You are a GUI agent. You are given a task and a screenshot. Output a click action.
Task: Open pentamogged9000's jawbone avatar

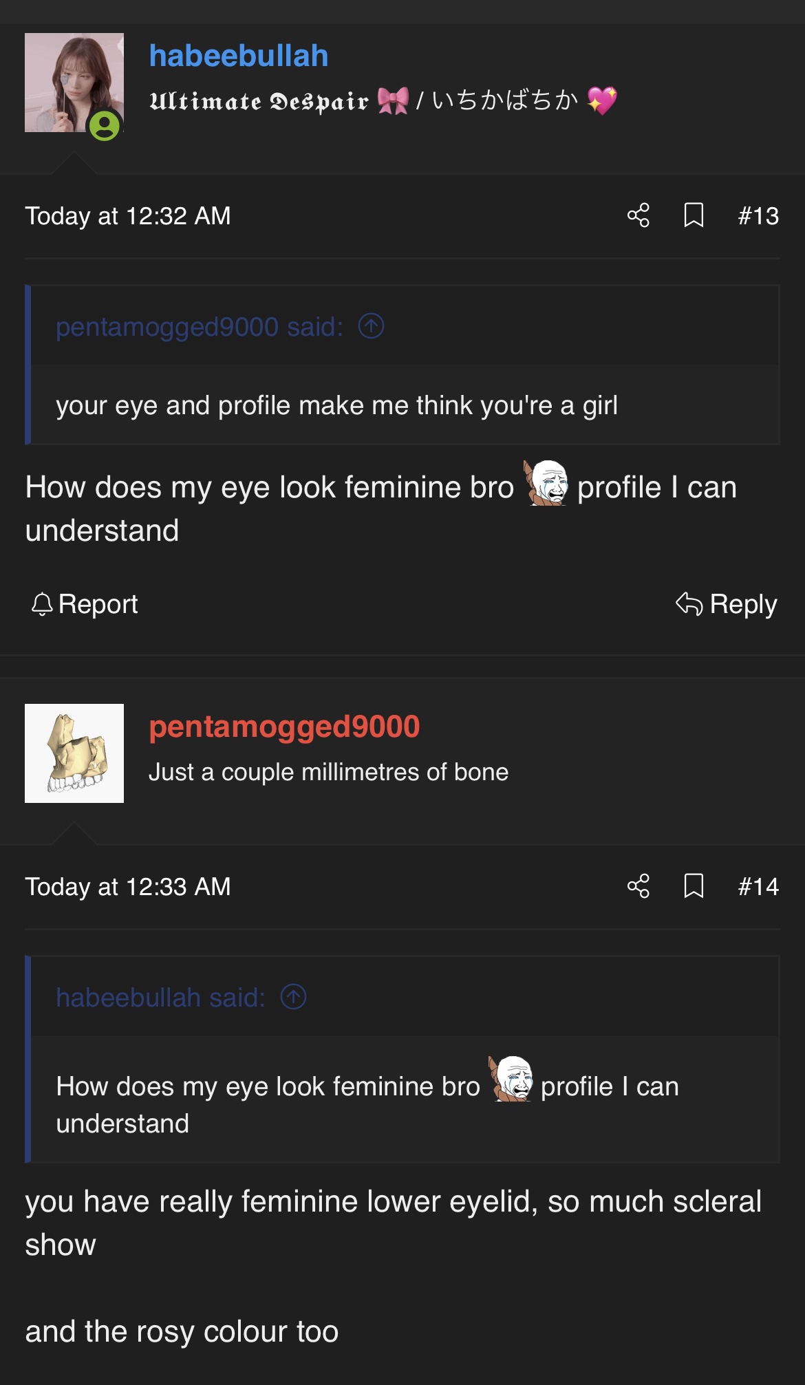(74, 753)
